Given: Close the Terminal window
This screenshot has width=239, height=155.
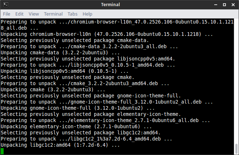Looking at the screenshot, I should pyautogui.click(x=233, y=5).
